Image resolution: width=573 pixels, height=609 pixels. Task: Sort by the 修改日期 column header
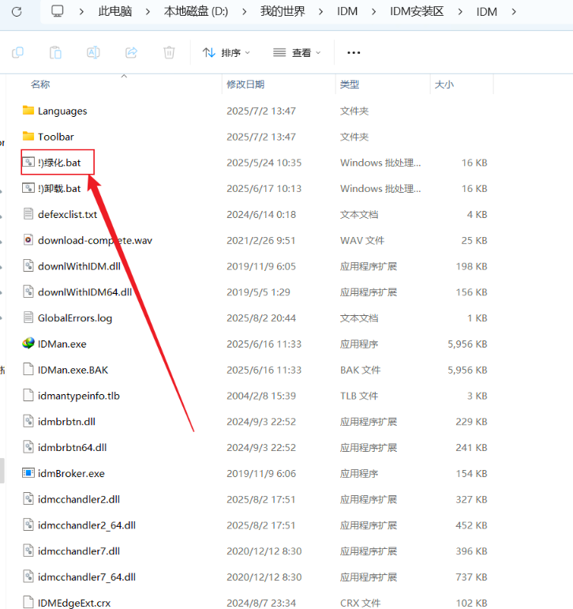245,85
